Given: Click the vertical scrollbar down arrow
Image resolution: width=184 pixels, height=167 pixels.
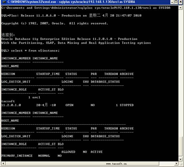Looking at the screenshot, I should pyautogui.click(x=180, y=159).
